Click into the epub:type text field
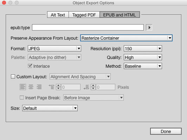Image resolution: width=187 pixels, height=140 pixels. [x=88, y=27]
